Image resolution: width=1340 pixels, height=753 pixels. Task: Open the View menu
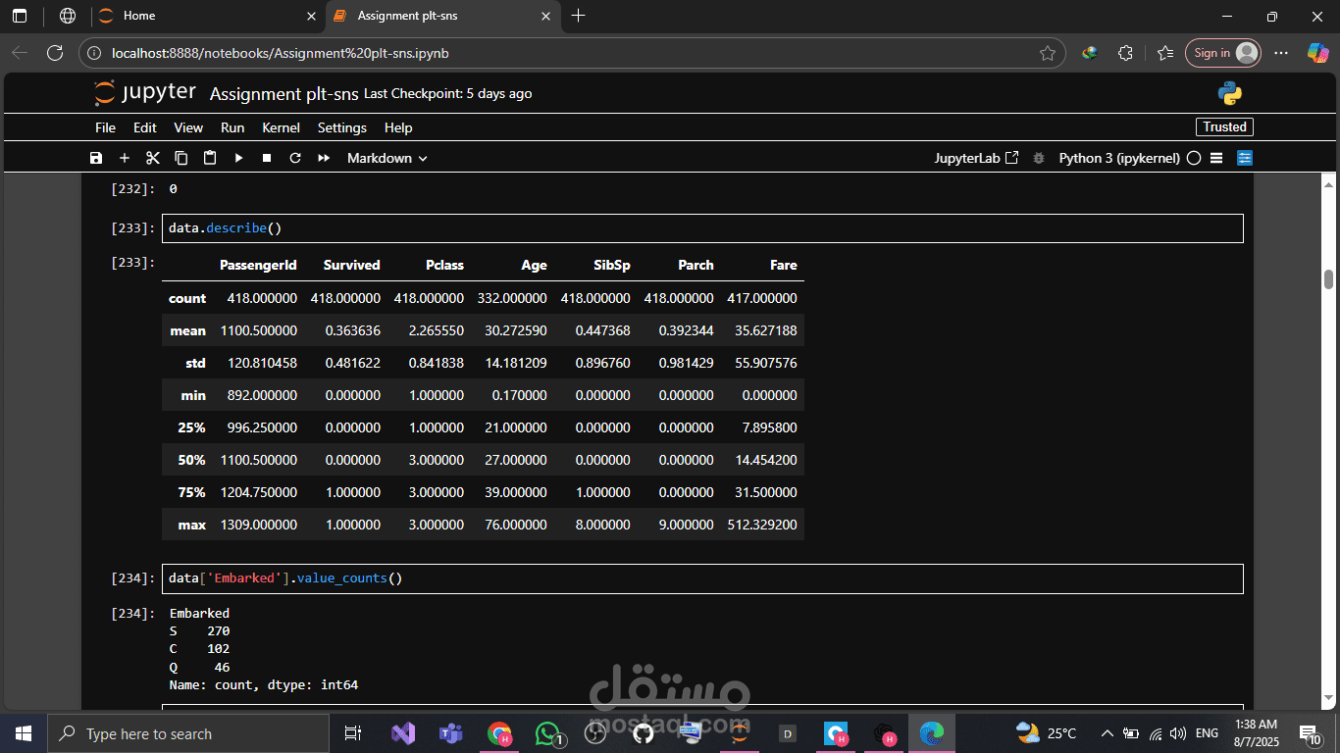[x=188, y=127]
